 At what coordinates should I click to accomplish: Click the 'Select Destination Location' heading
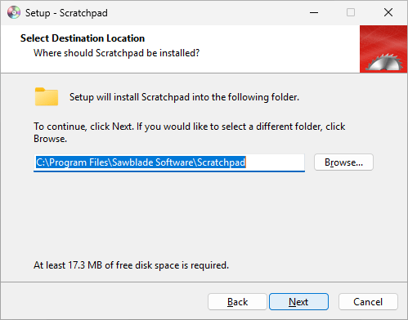pos(83,38)
